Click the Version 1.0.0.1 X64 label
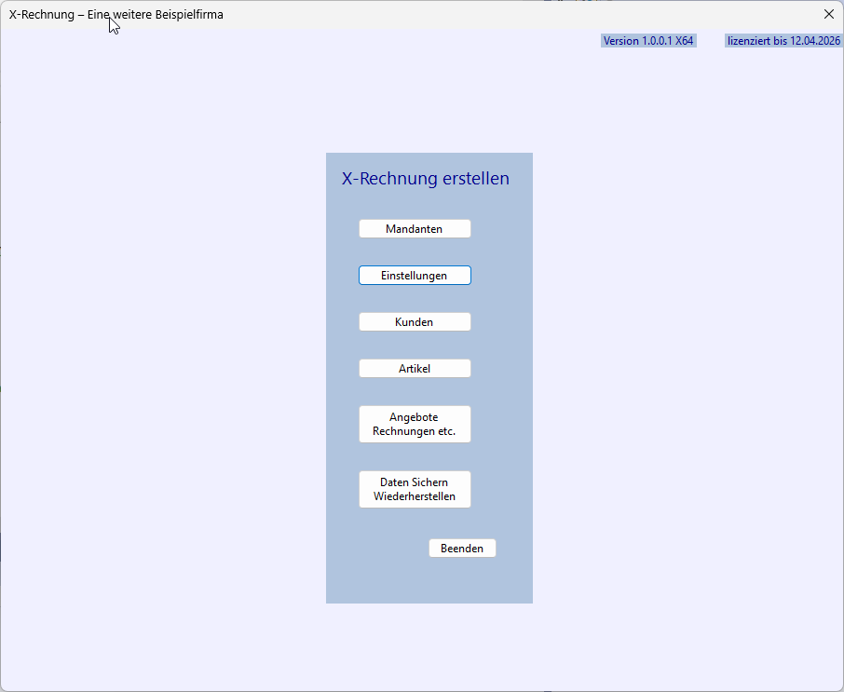844x692 pixels. pyautogui.click(x=648, y=41)
